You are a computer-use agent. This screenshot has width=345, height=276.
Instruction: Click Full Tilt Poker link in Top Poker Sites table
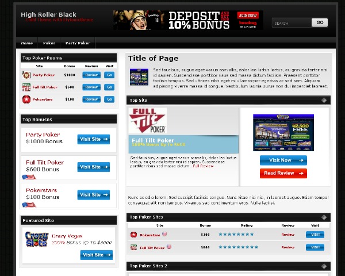[152, 248]
